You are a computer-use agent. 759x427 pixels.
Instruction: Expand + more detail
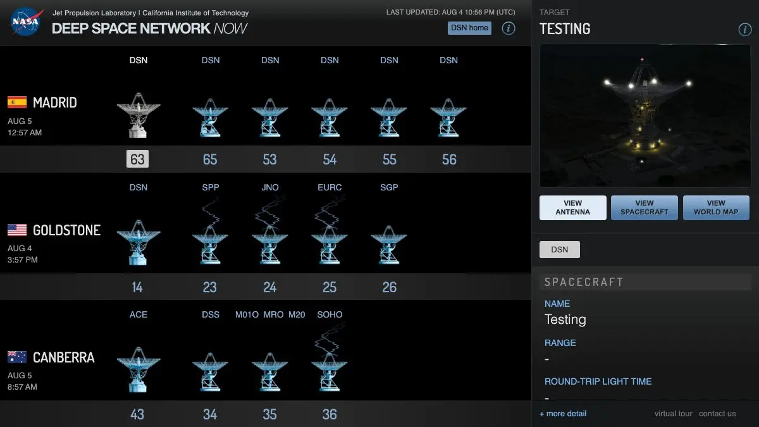(563, 414)
